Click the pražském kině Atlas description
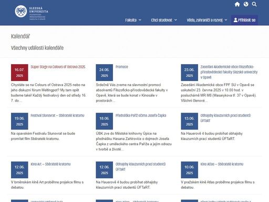Screen dimensions: 269x202 pos(218,185)
